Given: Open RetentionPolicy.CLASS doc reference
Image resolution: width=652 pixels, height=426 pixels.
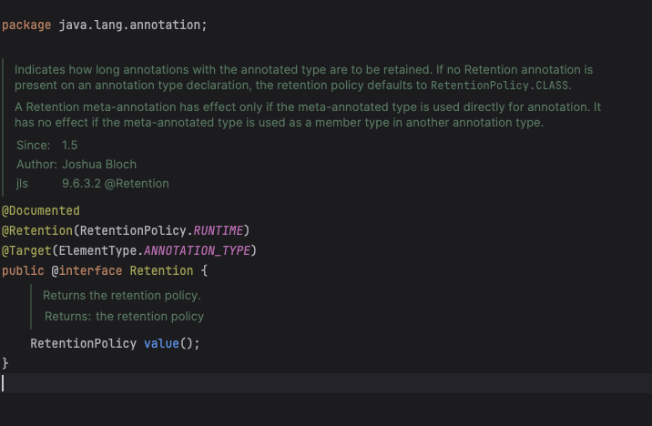Looking at the screenshot, I should (499, 86).
